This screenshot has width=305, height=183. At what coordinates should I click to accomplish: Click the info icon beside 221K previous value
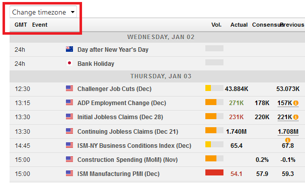pyautogui.click(x=296, y=117)
